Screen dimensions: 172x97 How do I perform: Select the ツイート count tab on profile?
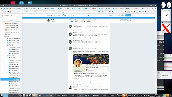pos(71,20)
